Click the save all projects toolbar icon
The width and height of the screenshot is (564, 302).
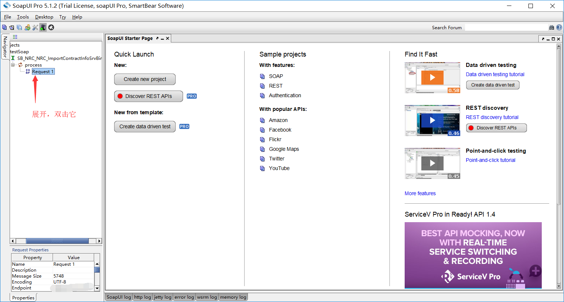tap(19, 27)
